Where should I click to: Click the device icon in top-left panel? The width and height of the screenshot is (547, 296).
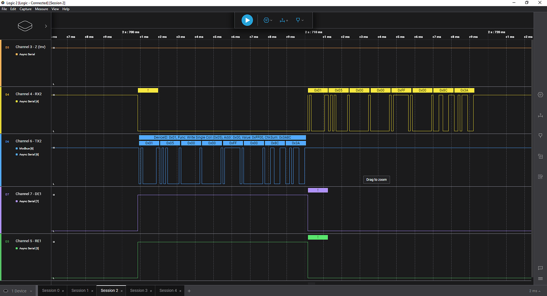click(25, 26)
